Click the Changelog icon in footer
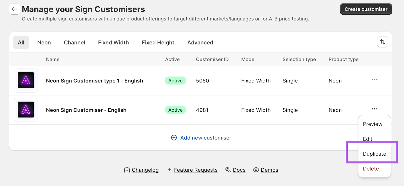Screen dimensions: 404x186 point(127,170)
